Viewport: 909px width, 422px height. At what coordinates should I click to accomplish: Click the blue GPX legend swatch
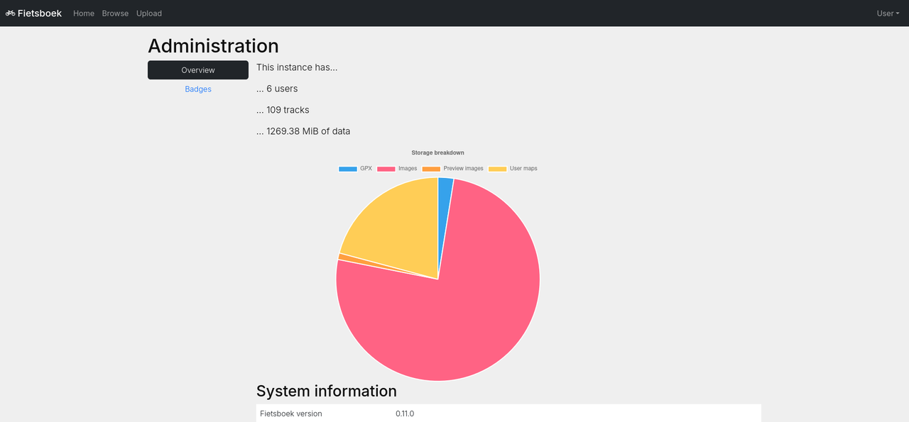click(348, 169)
